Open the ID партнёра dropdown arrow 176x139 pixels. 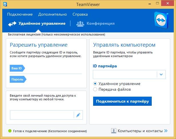point(161,74)
